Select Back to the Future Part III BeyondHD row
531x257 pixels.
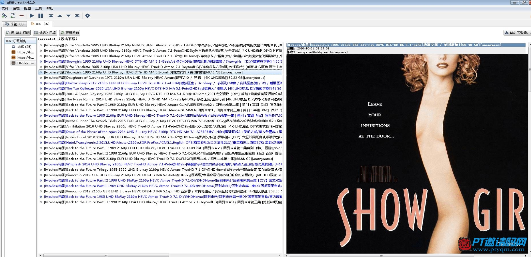(160, 202)
